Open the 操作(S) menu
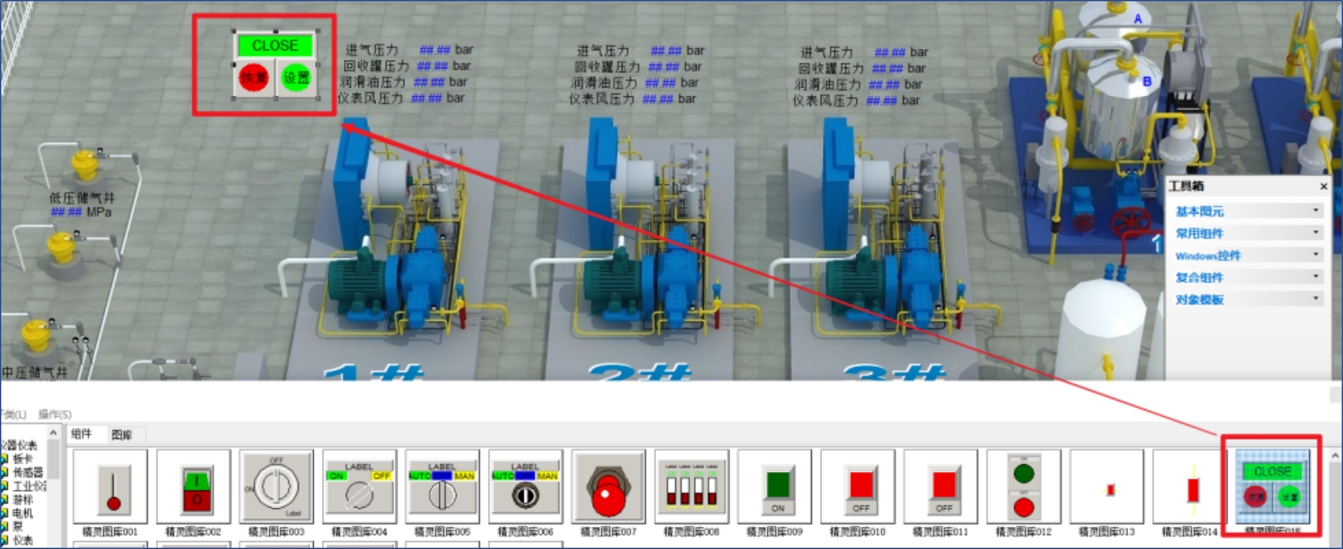 [x=55, y=414]
